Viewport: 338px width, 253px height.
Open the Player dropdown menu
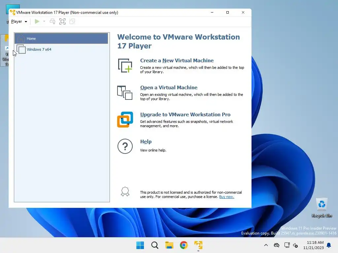tap(19, 21)
